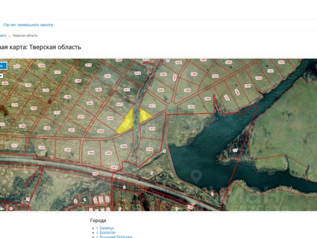The height and width of the screenshot is (238, 317).
Task: Click parcel label 1266
Action: [42, 65]
